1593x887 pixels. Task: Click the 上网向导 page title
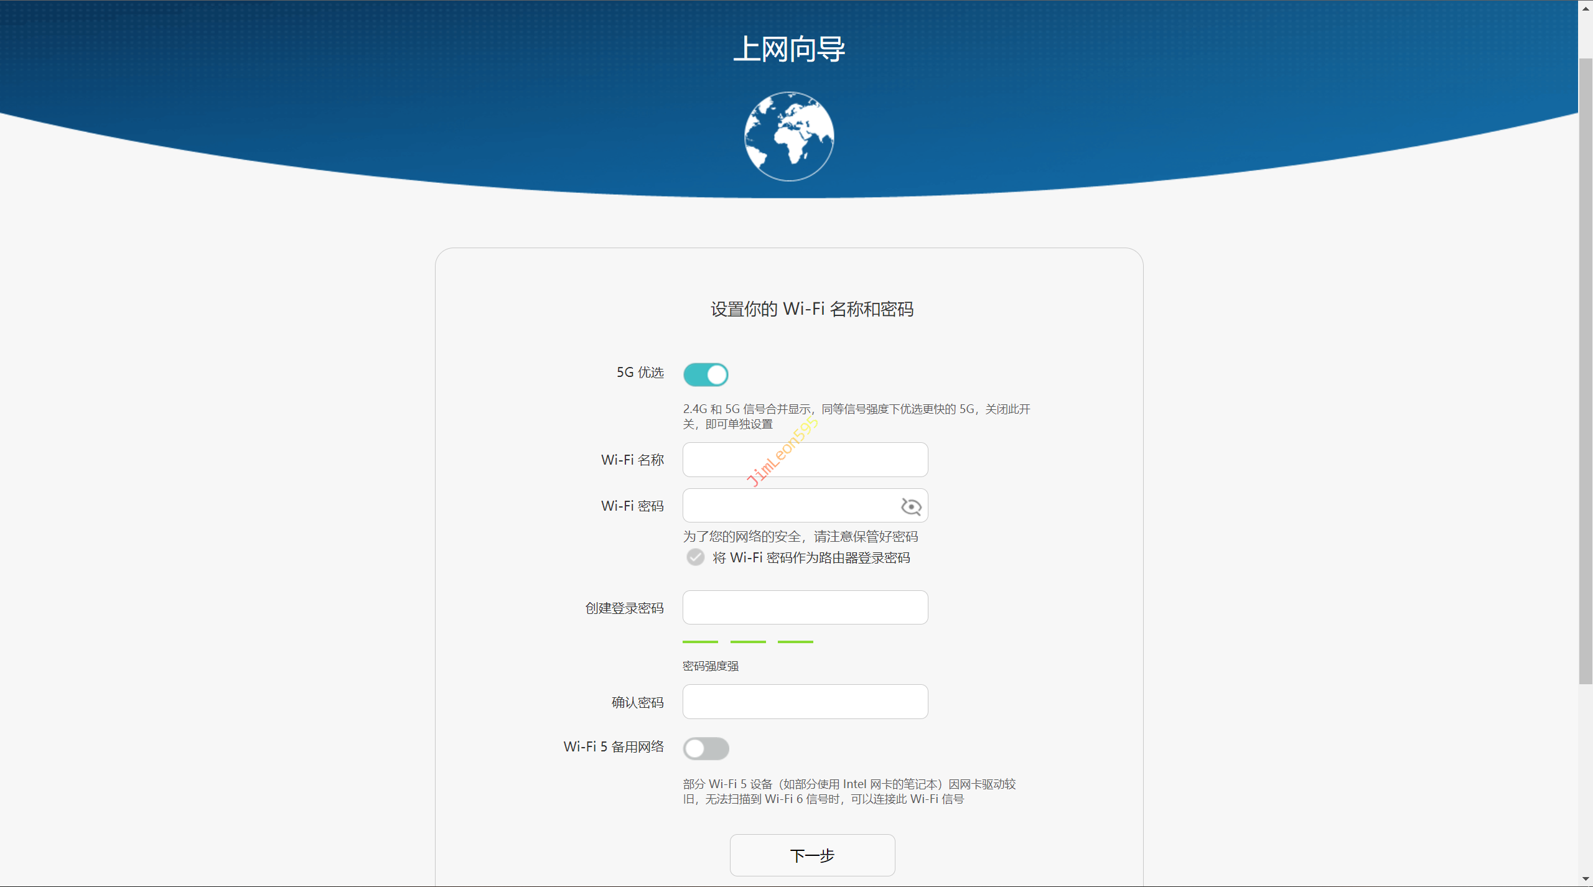click(x=789, y=49)
